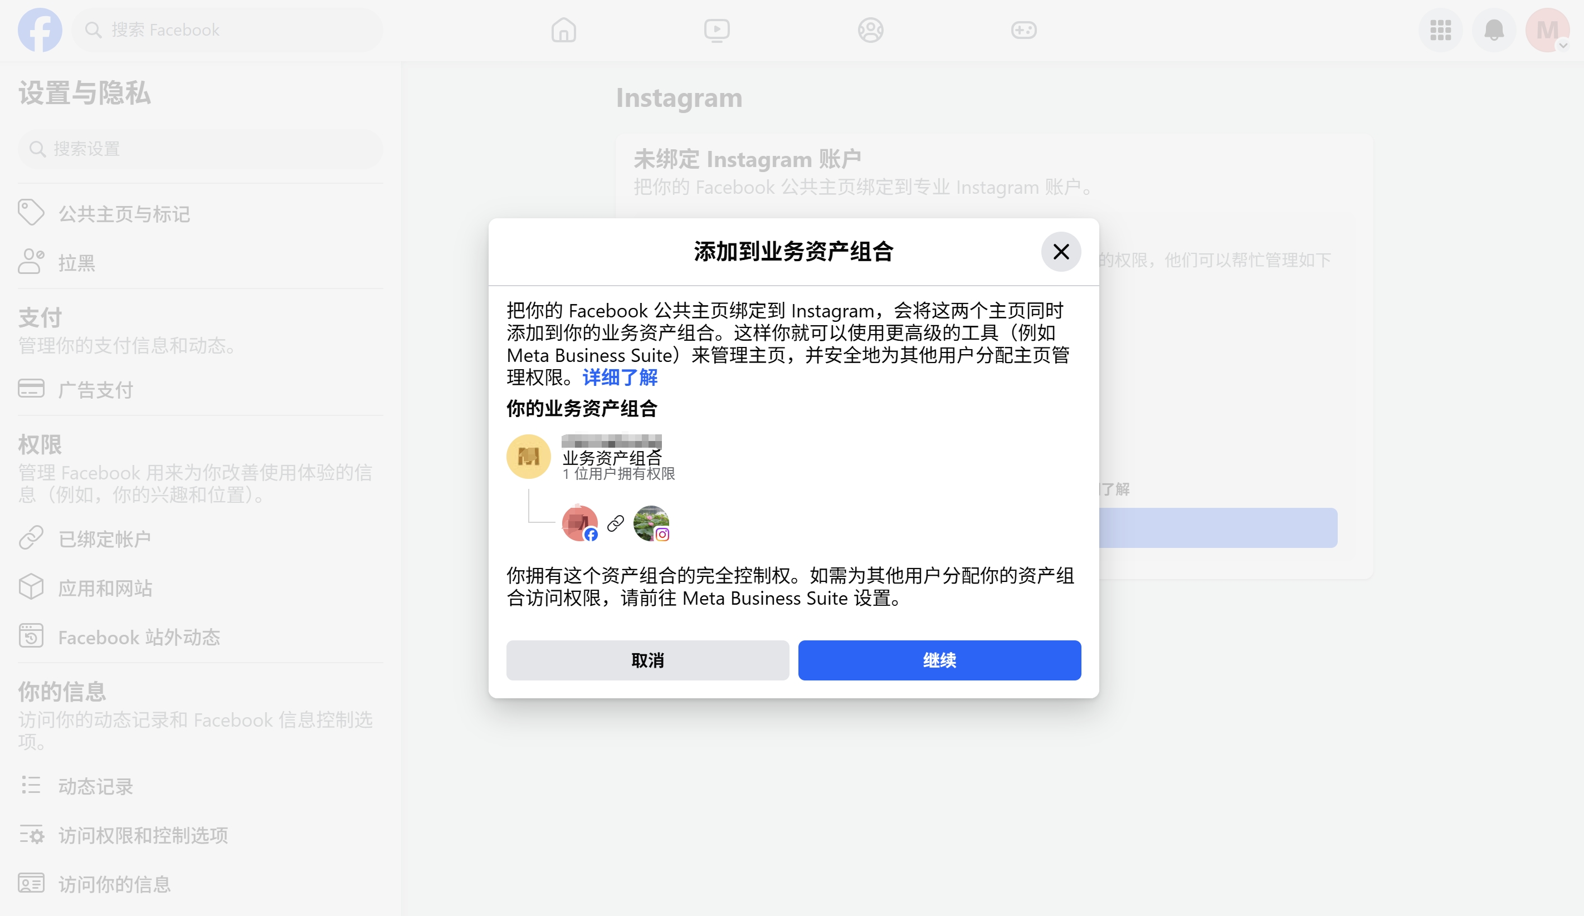Select the 拉黑 blocking icon in sidebar
This screenshot has width=1584, height=916.
tap(31, 261)
